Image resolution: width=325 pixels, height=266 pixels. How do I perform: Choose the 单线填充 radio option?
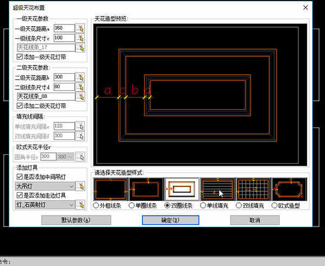(x=203, y=206)
